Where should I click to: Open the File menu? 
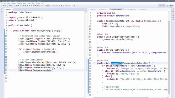coord(1,3)
